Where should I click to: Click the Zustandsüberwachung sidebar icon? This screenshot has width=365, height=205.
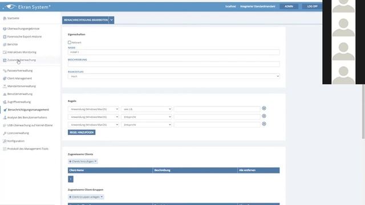[5, 60]
